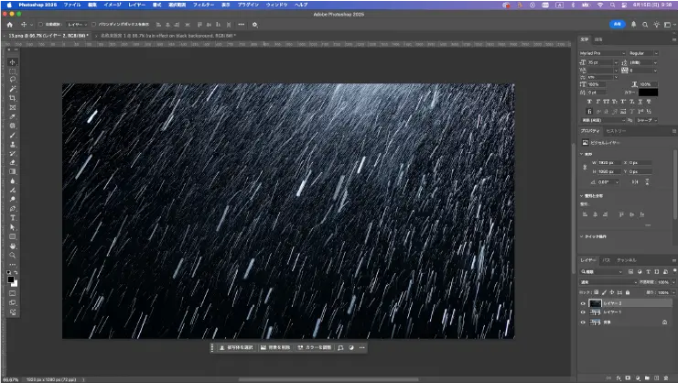Screen dimensions: 678x383
Task: Select the Crop tool
Action: point(13,98)
